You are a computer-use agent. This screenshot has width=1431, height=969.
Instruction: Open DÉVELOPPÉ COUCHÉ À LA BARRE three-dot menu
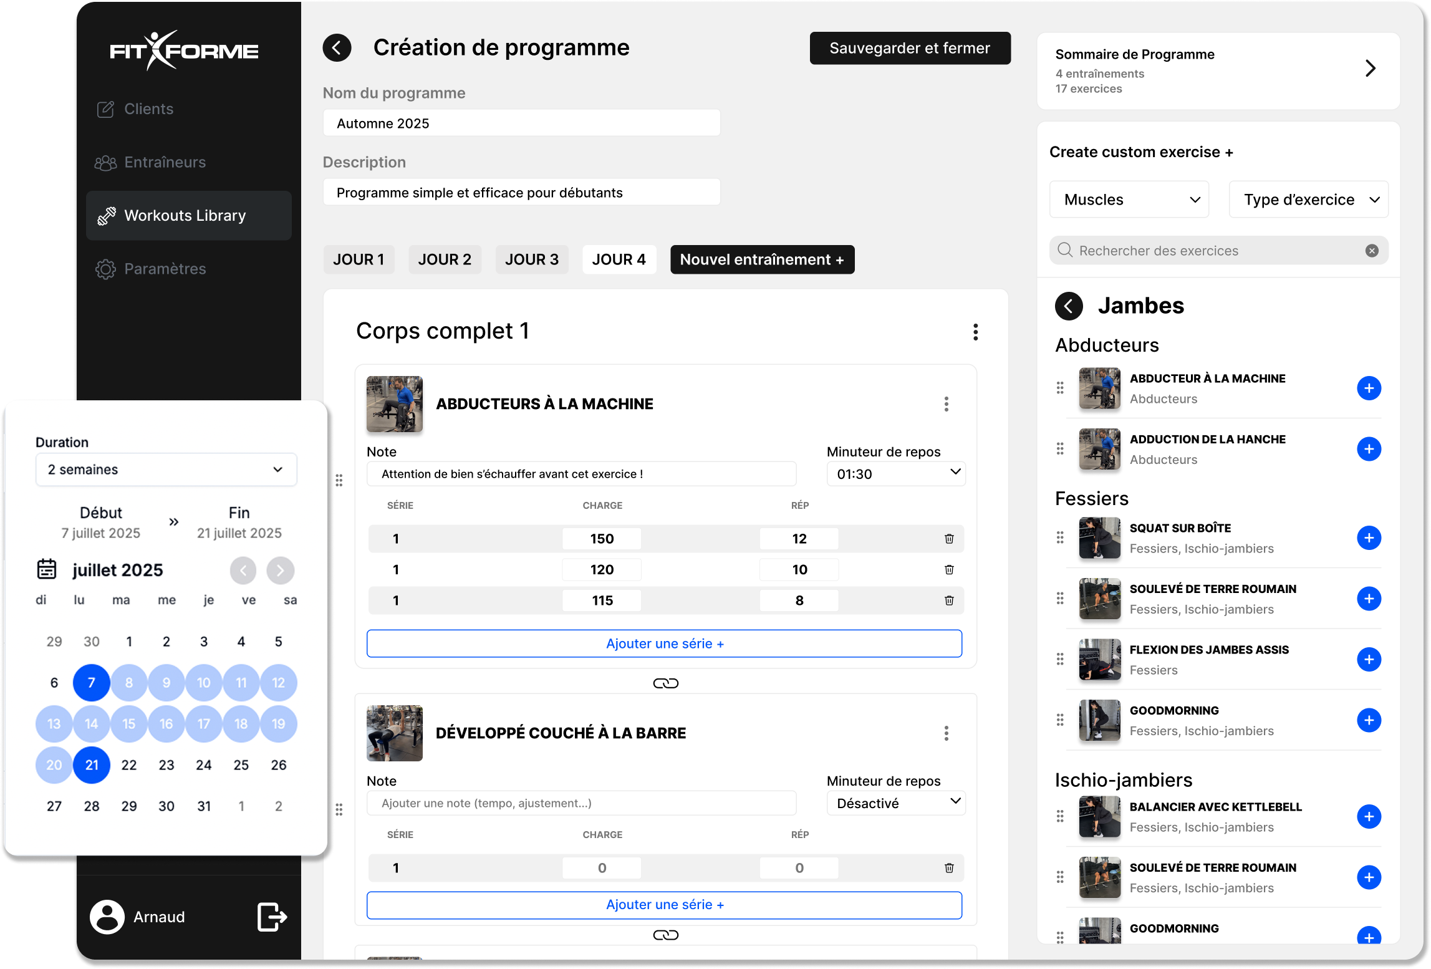[946, 733]
